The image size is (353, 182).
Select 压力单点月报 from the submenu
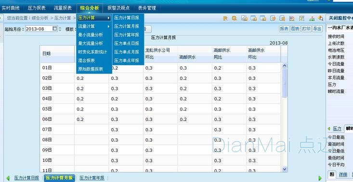[127, 52]
